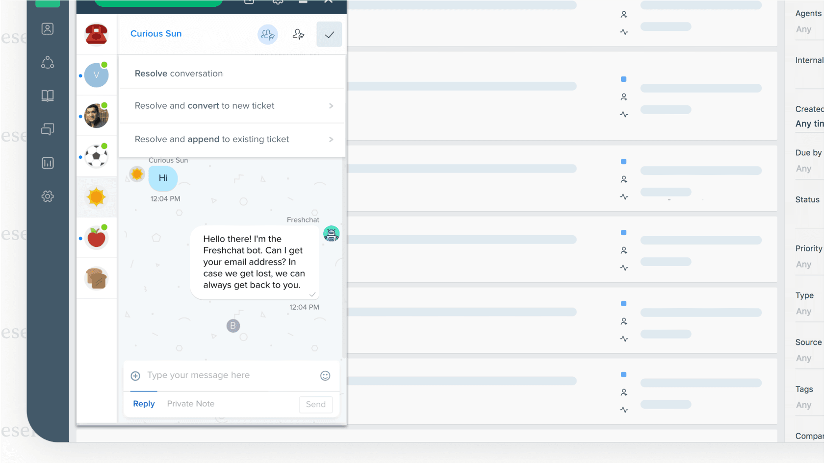Open the apps gear icon in the top bar
Viewport: 824px width, 463px height.
tap(277, 2)
